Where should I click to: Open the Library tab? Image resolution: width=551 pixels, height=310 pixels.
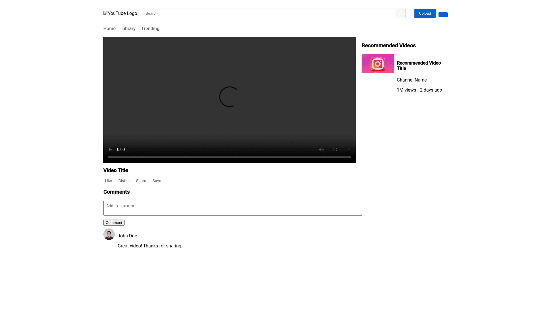pos(128,29)
